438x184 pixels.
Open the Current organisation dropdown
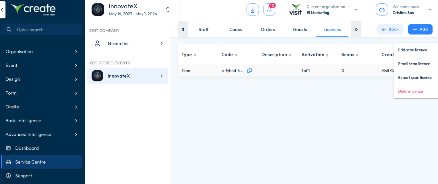pyautogui.click(x=356, y=10)
